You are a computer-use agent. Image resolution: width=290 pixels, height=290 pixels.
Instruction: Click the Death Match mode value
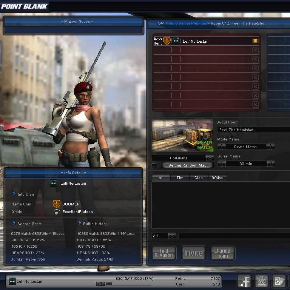(x=245, y=147)
